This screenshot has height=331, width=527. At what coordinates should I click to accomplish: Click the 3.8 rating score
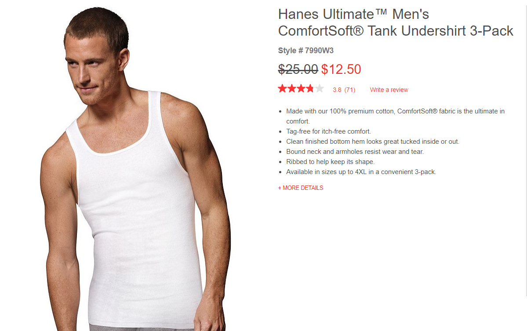(x=337, y=90)
